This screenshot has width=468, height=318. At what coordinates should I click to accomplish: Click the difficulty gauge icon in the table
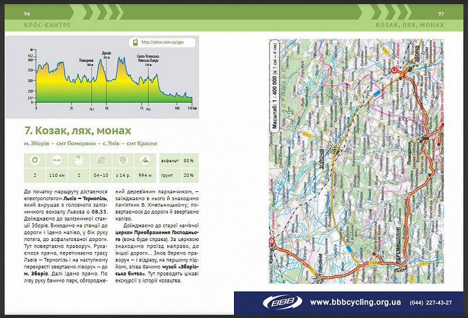(79, 160)
